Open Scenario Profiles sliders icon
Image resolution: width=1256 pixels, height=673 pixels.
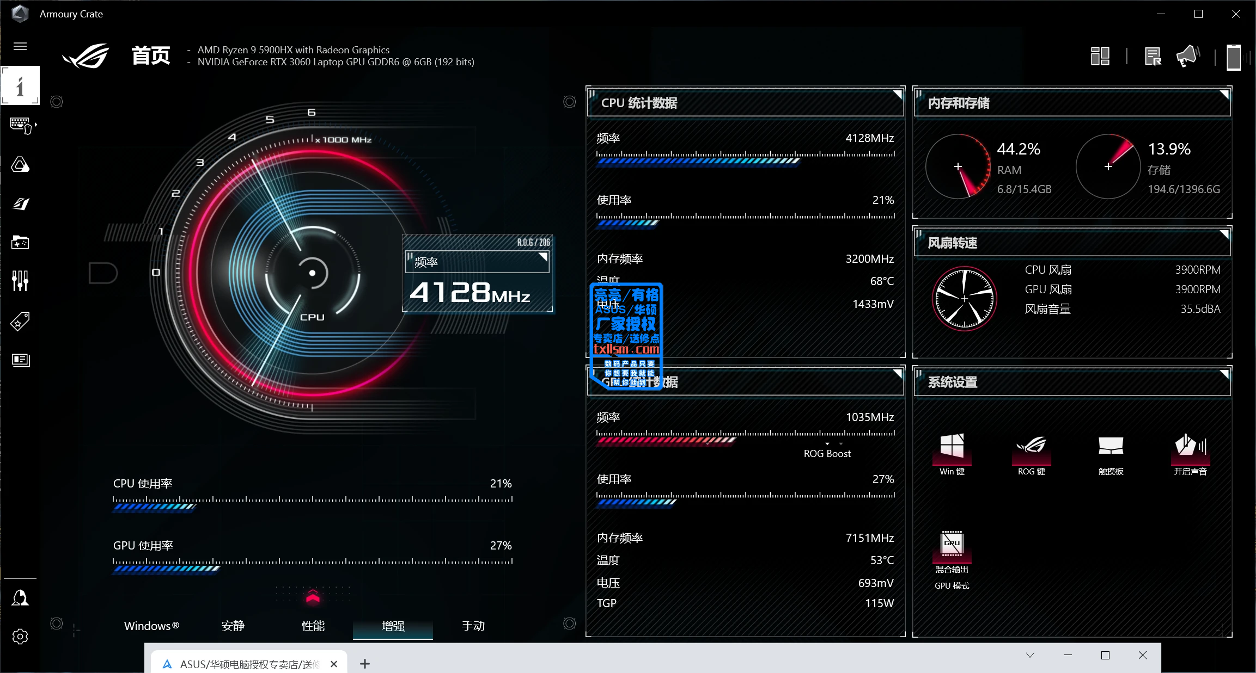20,281
